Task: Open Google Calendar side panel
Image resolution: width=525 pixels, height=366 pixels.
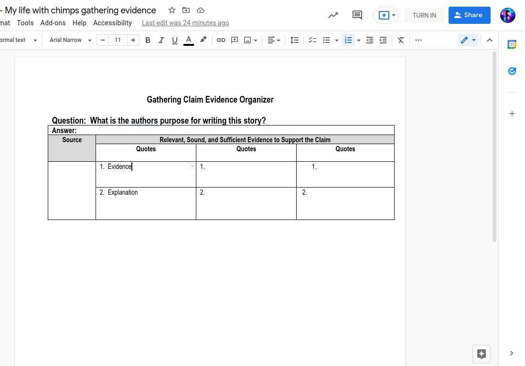Action: [512, 44]
